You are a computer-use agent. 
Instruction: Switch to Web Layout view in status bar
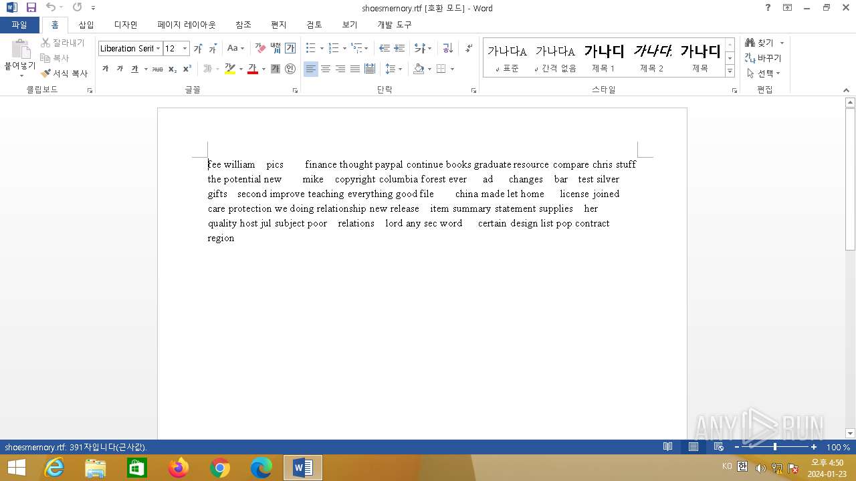point(719,447)
